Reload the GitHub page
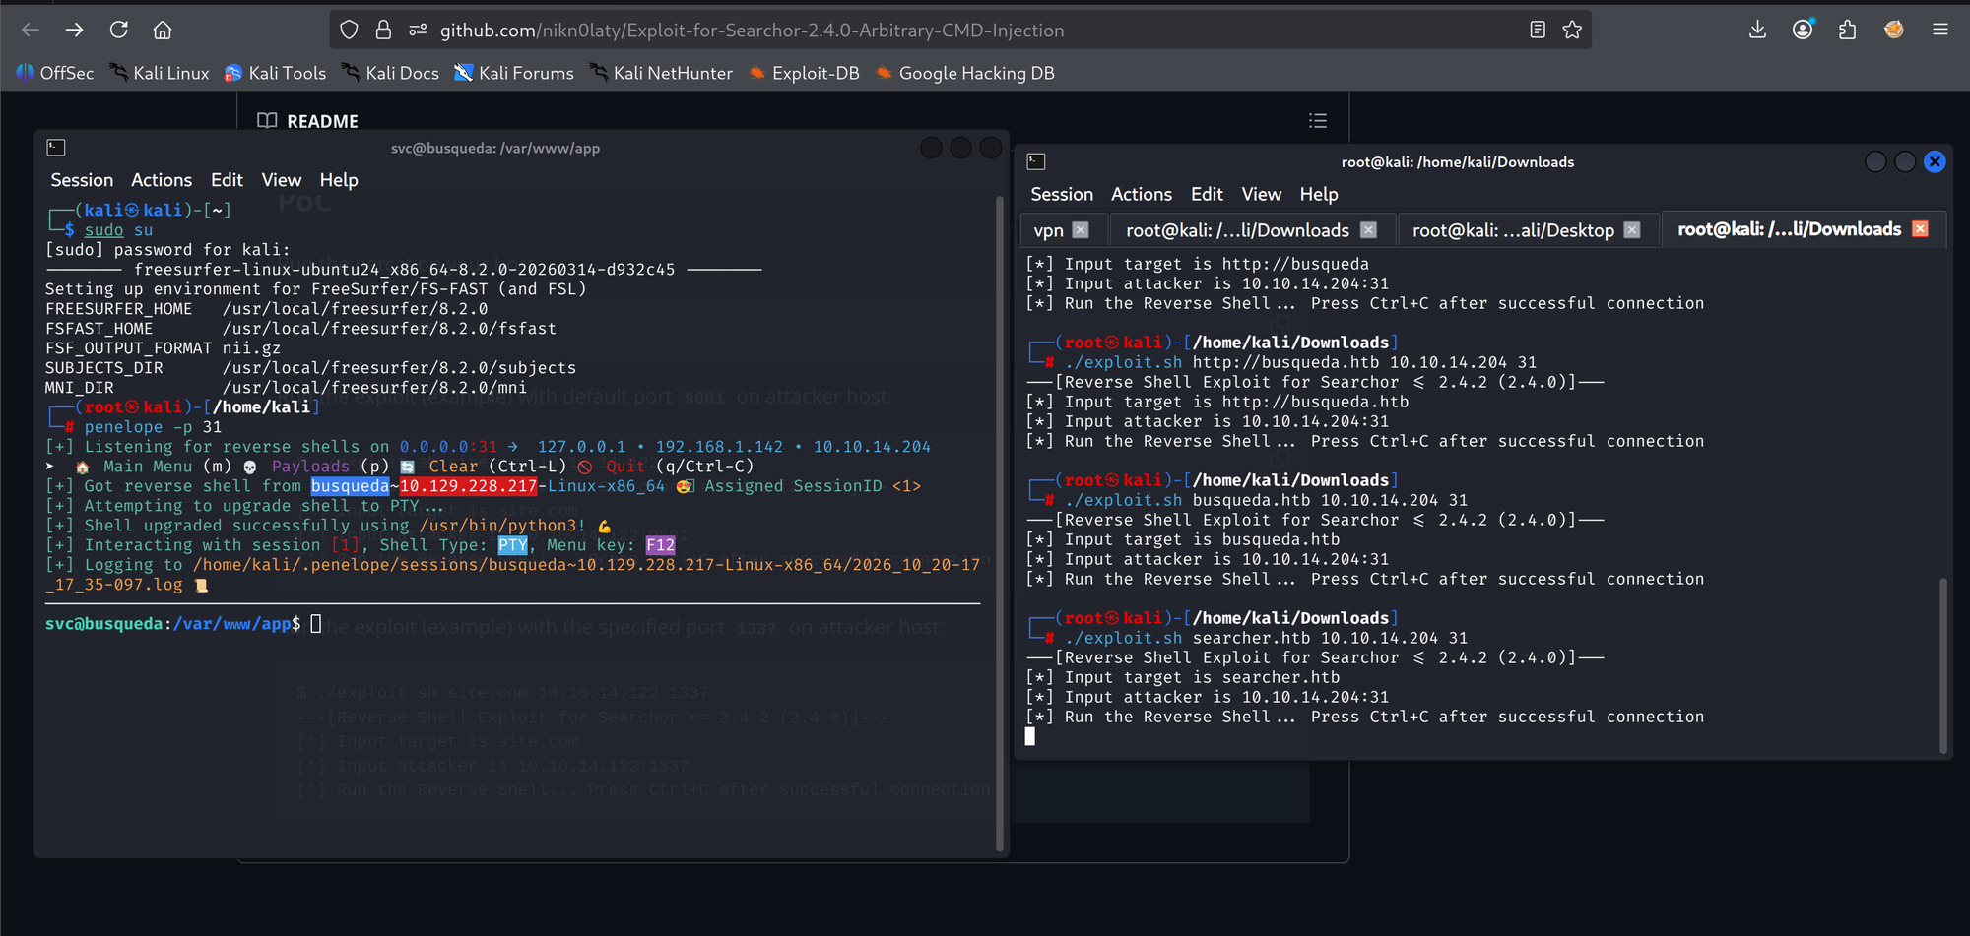This screenshot has width=1970, height=936. click(x=119, y=30)
